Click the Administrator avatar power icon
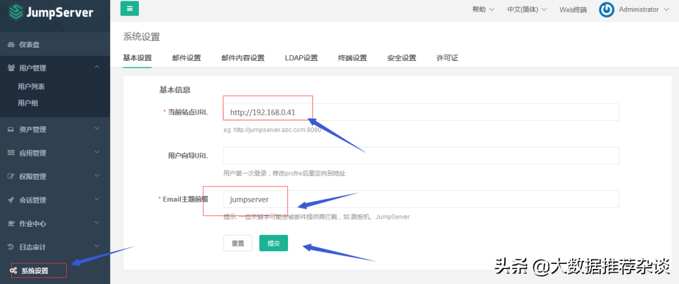 [606, 10]
